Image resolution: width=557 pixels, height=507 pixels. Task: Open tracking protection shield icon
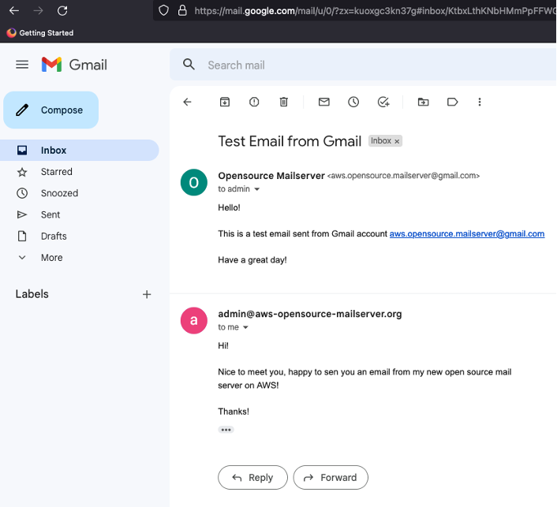tap(163, 11)
